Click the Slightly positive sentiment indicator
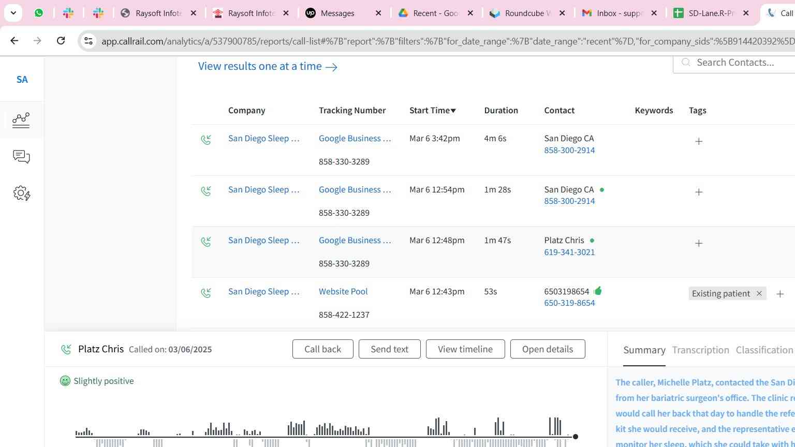The height and width of the screenshot is (447, 795). (97, 381)
